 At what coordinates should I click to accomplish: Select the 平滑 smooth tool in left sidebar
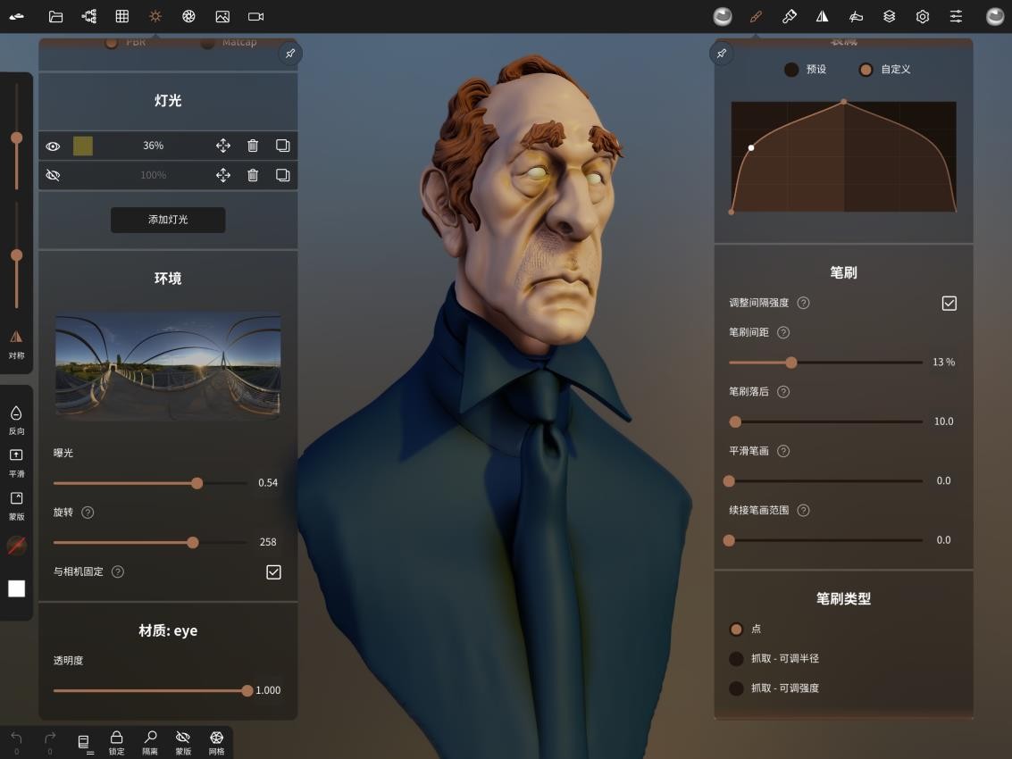click(x=15, y=463)
